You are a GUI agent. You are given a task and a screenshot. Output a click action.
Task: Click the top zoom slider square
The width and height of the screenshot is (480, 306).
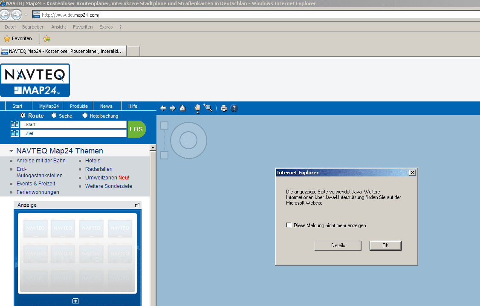tap(165, 125)
